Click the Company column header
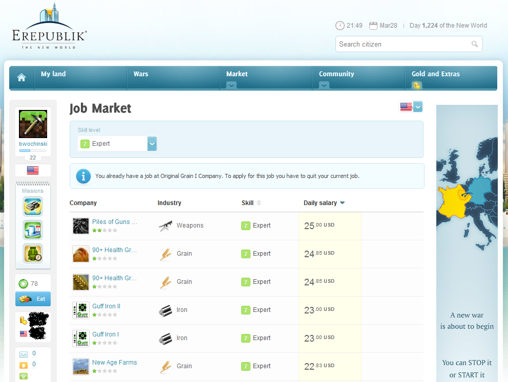Viewport: 508px width, 382px height. (83, 203)
